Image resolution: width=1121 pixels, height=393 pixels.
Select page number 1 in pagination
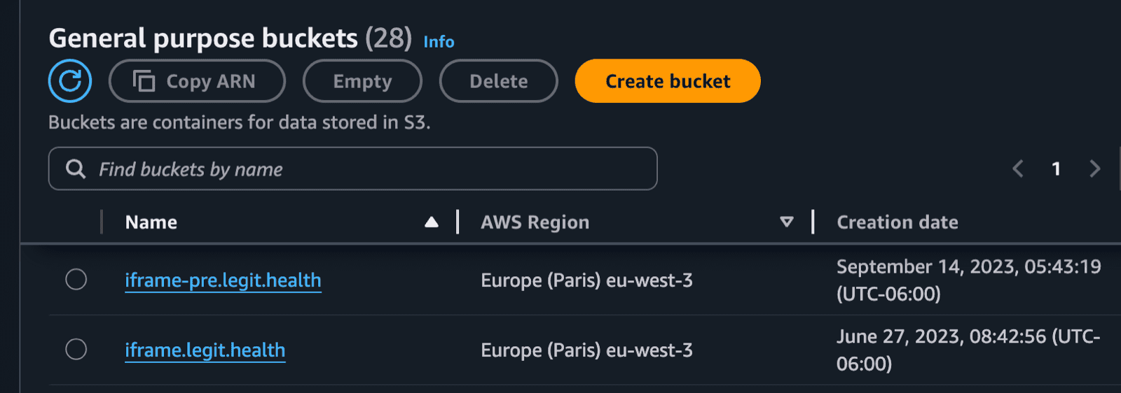[x=1056, y=169]
